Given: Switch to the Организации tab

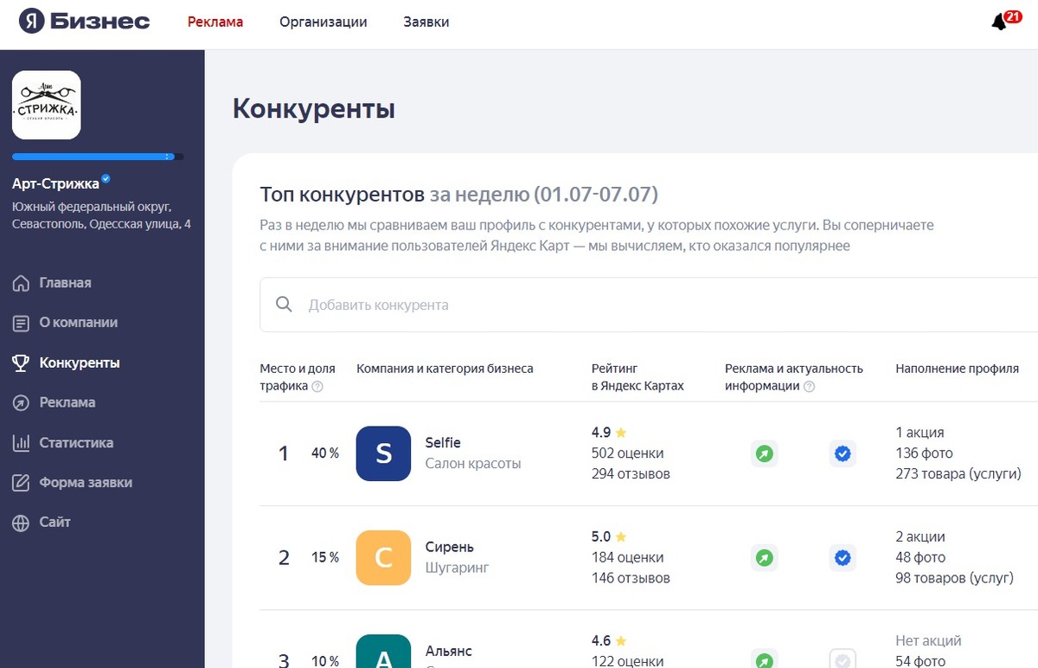Looking at the screenshot, I should 323,22.
